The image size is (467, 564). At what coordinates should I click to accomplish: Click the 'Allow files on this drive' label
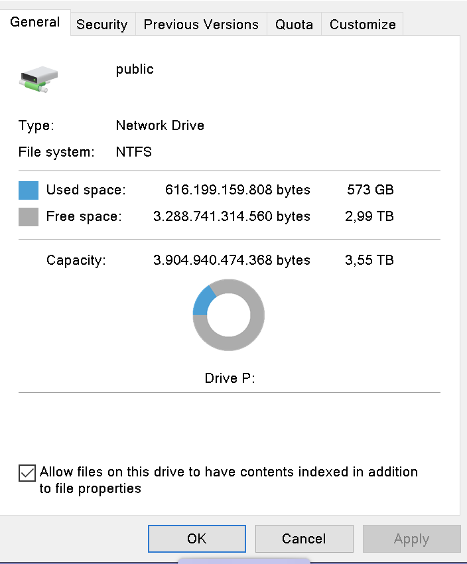(x=229, y=480)
